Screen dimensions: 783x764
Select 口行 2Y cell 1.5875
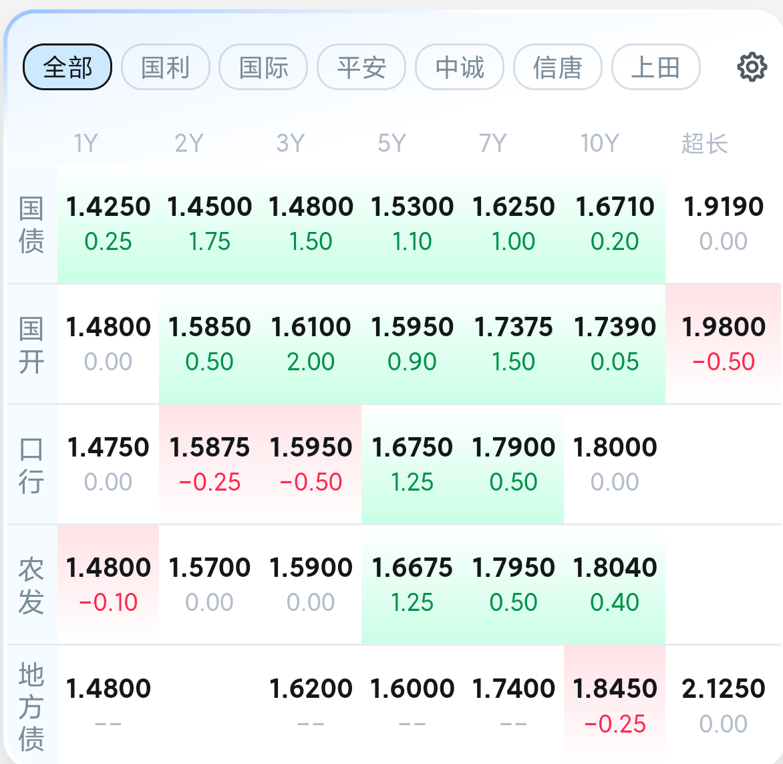pyautogui.click(x=210, y=464)
